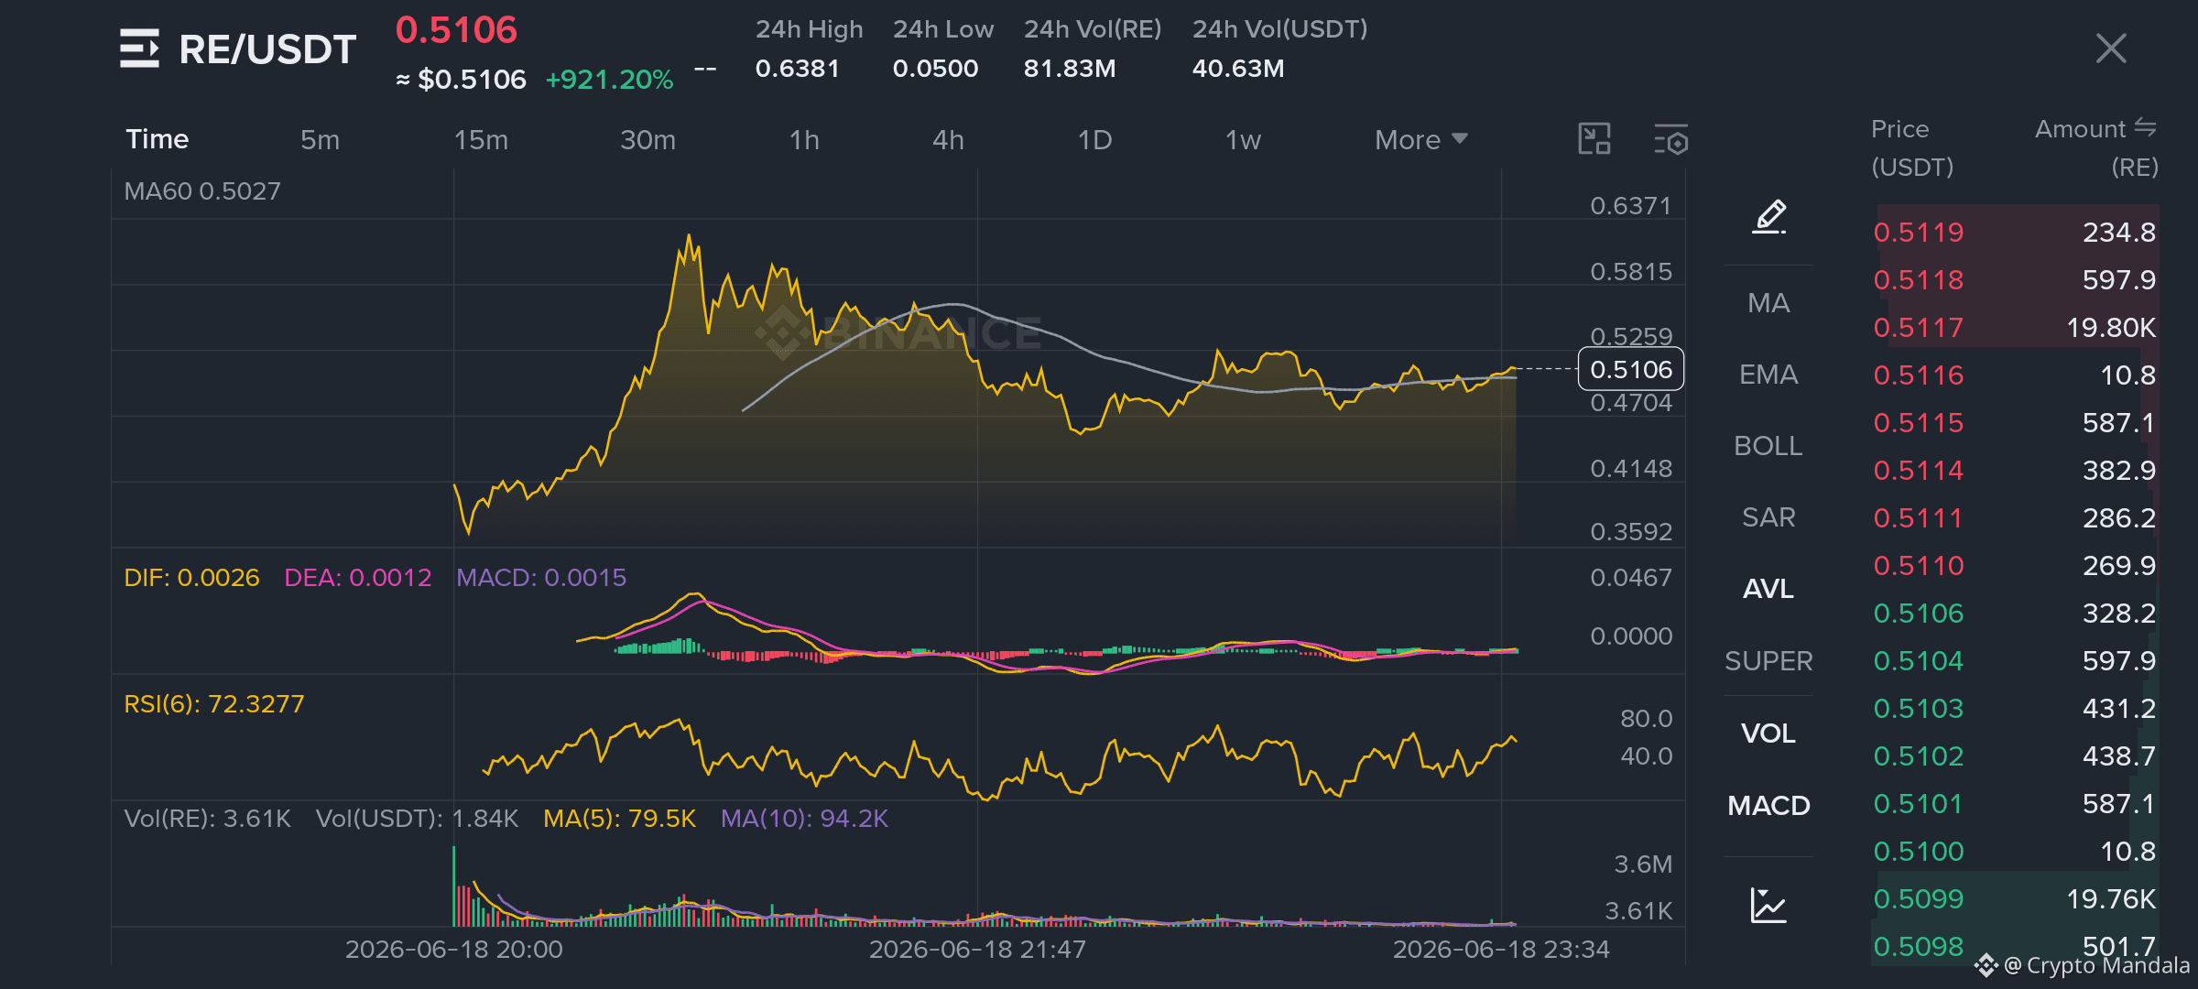Open the market list menu icon
Viewport: 2198px width, 989px height.
click(x=139, y=49)
